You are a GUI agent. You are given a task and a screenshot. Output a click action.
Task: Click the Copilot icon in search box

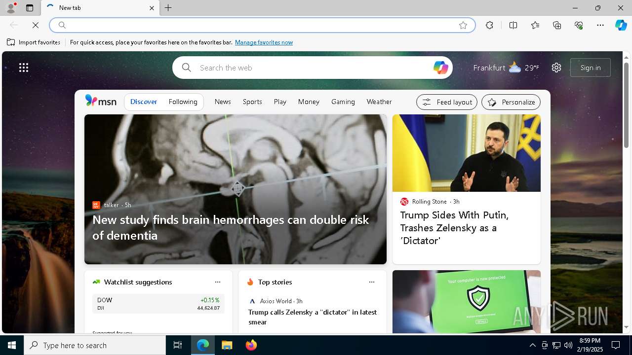[x=440, y=68]
